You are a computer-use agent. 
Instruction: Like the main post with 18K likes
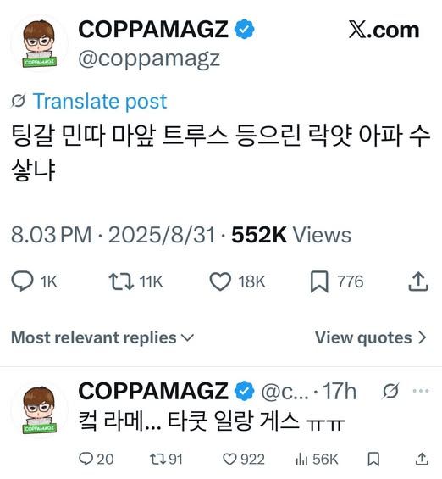pos(220,281)
